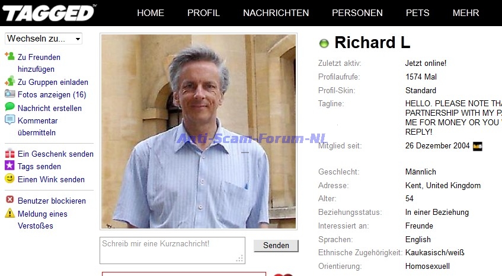Click the comment icon next to Kommentar

[x=9, y=120]
